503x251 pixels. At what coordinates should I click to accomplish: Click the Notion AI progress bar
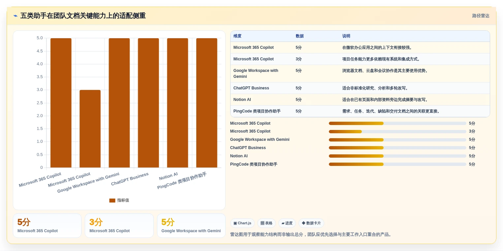pyautogui.click(x=397, y=156)
